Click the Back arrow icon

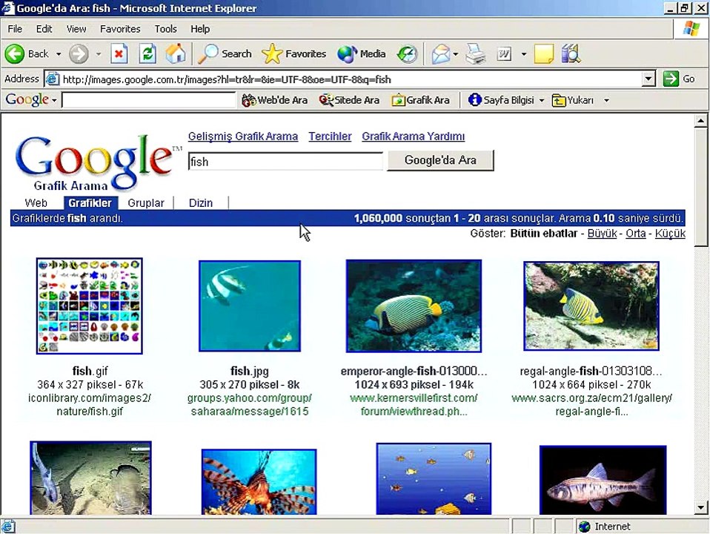click(15, 54)
